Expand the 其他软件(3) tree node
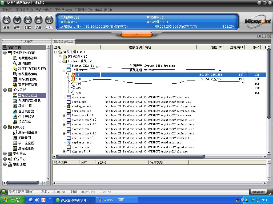Screen dimensions: 273x204 click(x=60, y=57)
